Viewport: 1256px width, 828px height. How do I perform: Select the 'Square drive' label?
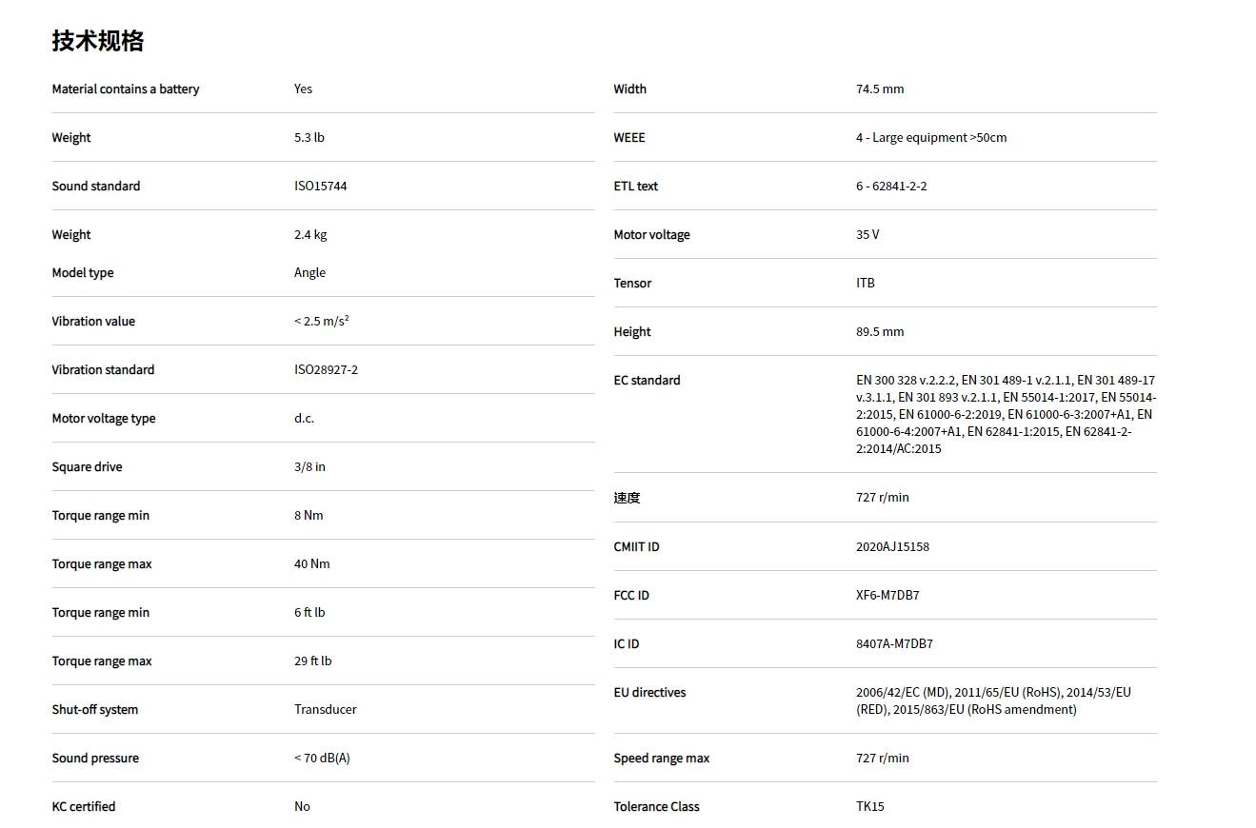point(87,467)
